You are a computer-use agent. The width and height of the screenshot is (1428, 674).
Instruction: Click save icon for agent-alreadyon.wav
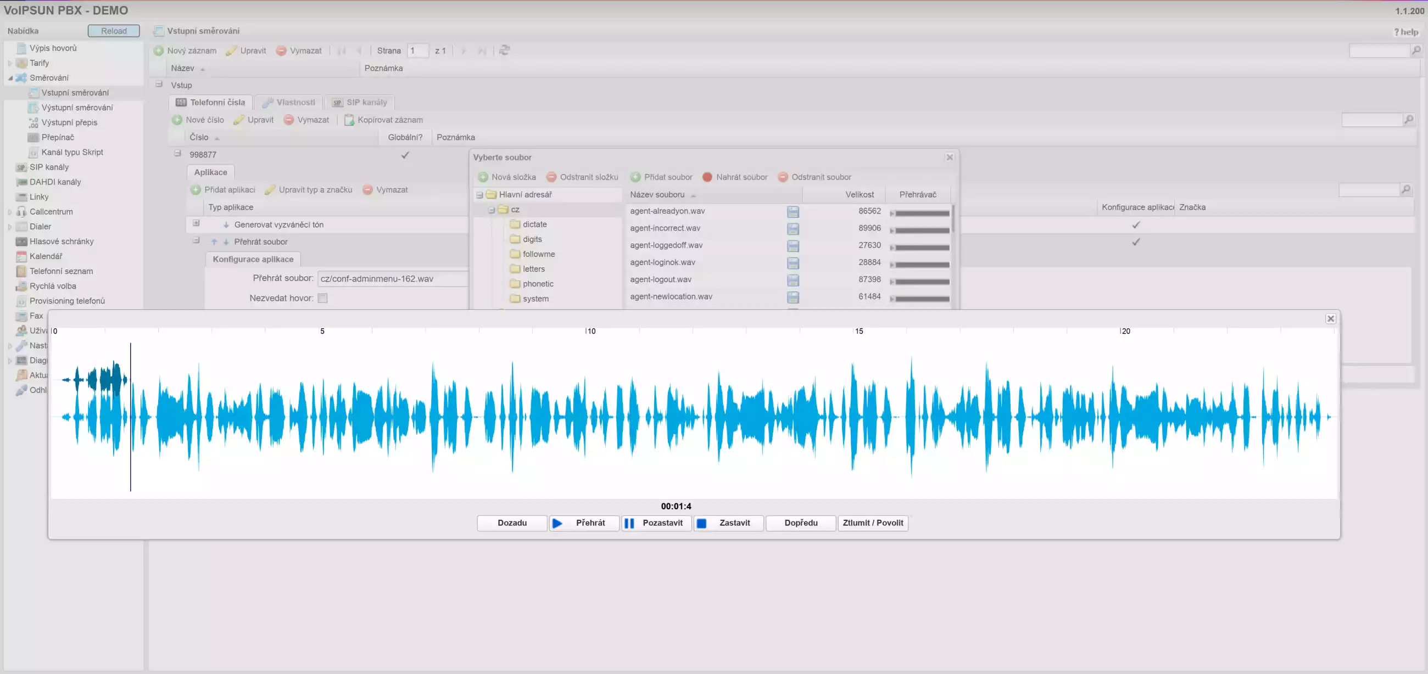[793, 211]
